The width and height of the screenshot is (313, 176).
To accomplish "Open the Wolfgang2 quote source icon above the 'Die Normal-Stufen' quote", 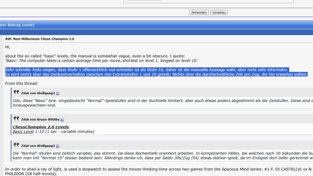I will (x=58, y=146).
